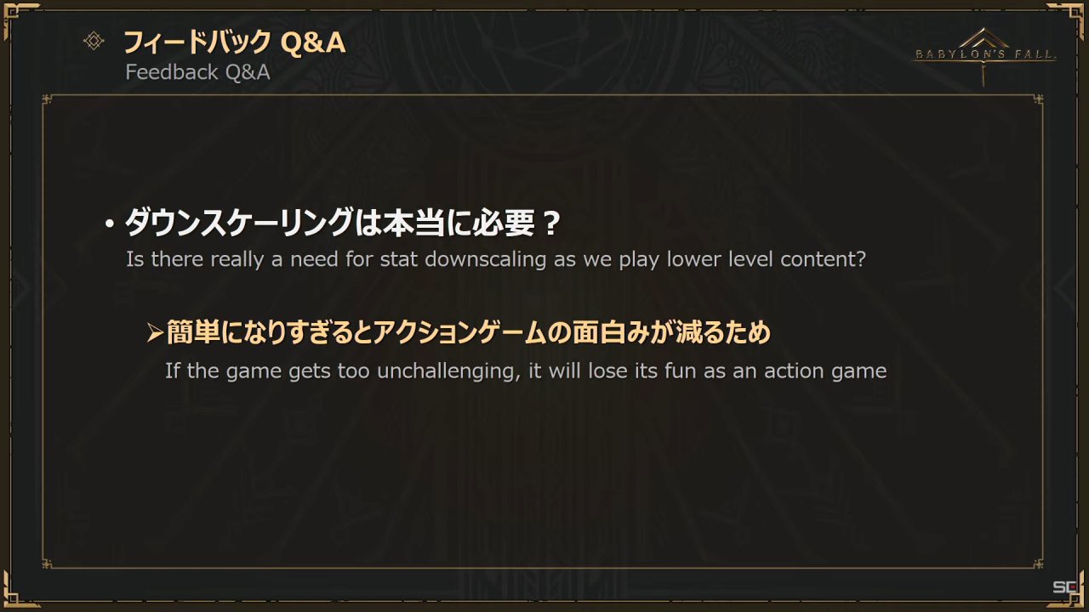
Task: Select the フィードバック Q&A title
Action: pos(235,41)
